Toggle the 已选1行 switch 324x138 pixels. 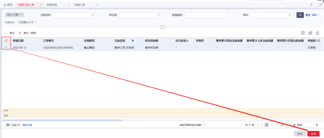coord(6,125)
